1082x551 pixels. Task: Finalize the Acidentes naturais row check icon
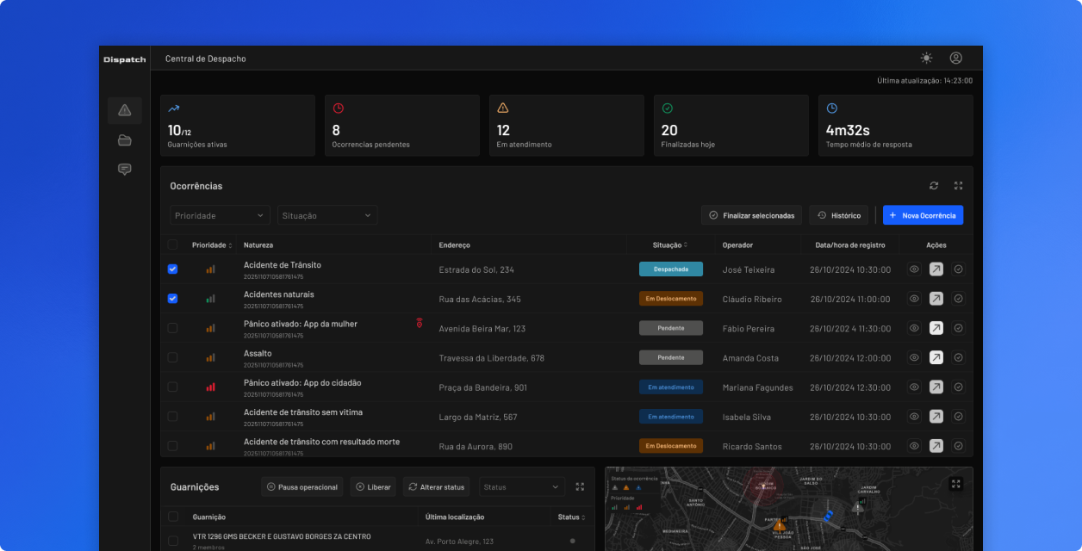point(959,299)
